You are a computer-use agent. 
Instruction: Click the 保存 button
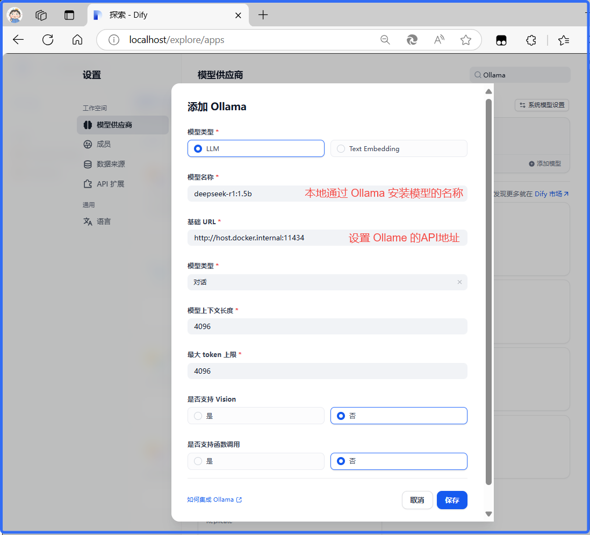pos(452,500)
